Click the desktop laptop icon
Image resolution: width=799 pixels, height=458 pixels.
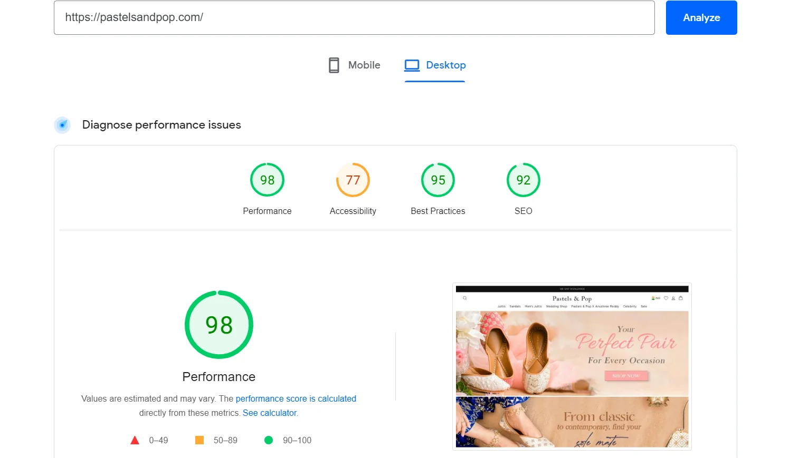[x=412, y=65]
